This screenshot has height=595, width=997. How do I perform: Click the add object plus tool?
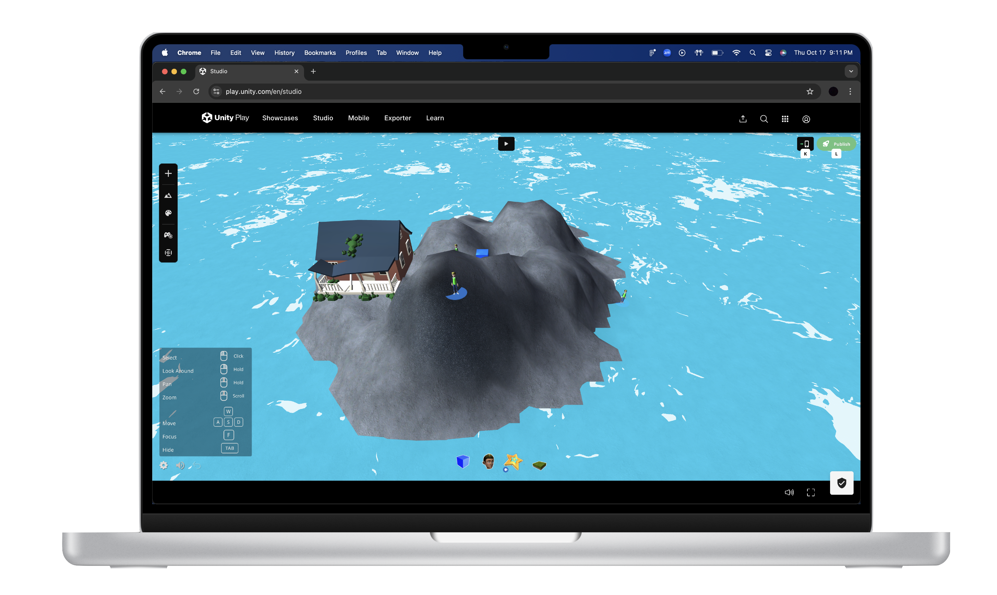[168, 174]
